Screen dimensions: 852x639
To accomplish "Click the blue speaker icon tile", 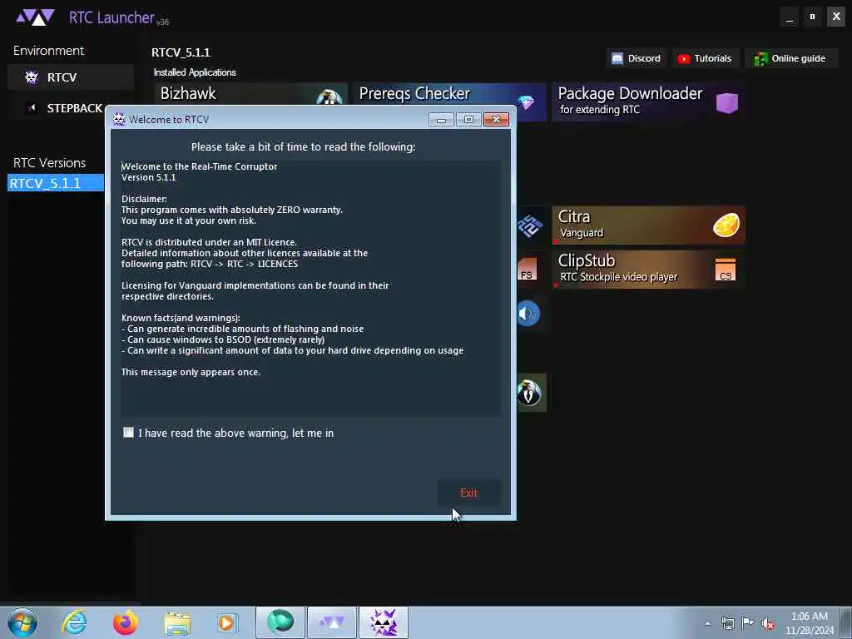I will [x=528, y=314].
